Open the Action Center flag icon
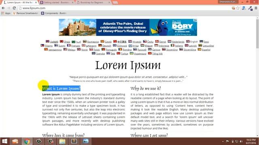The height and width of the screenshot is (145, 259). point(227,141)
